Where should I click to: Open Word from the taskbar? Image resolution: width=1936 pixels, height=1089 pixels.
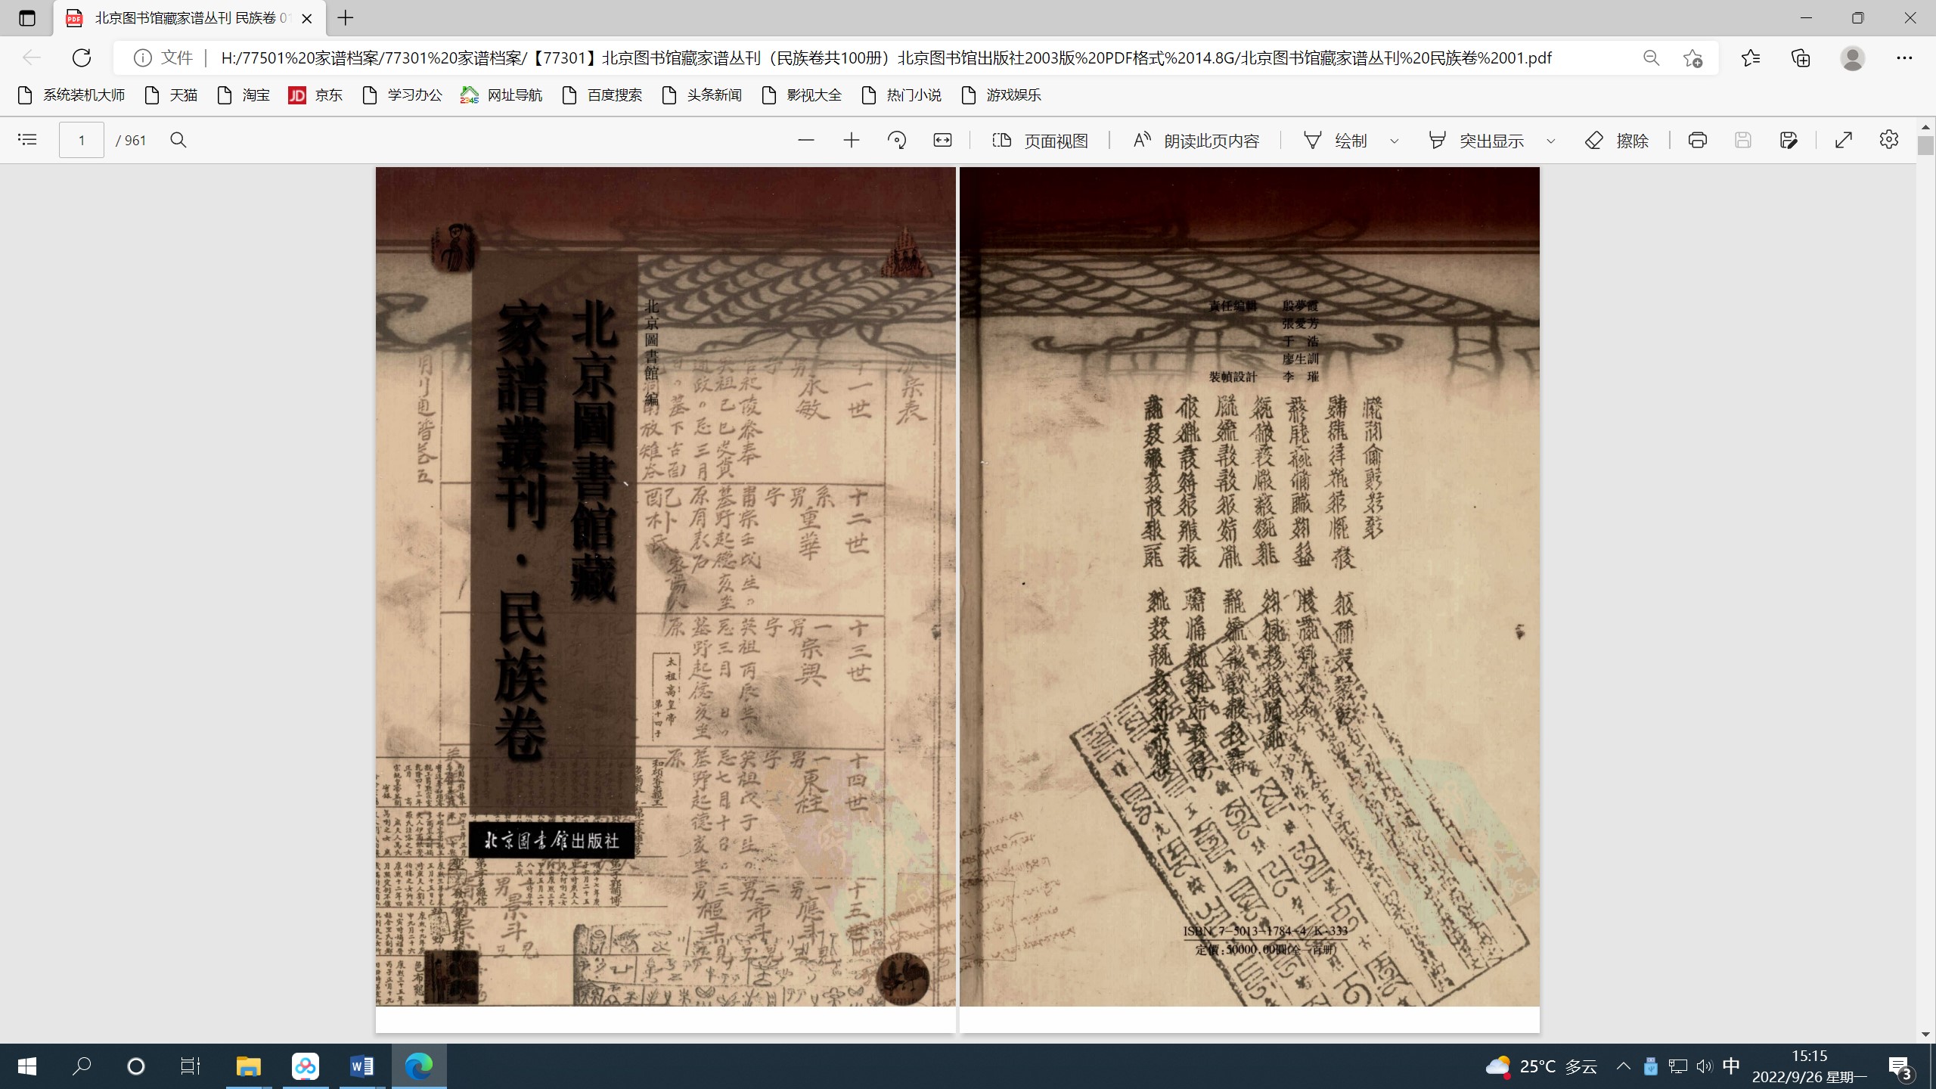click(361, 1066)
